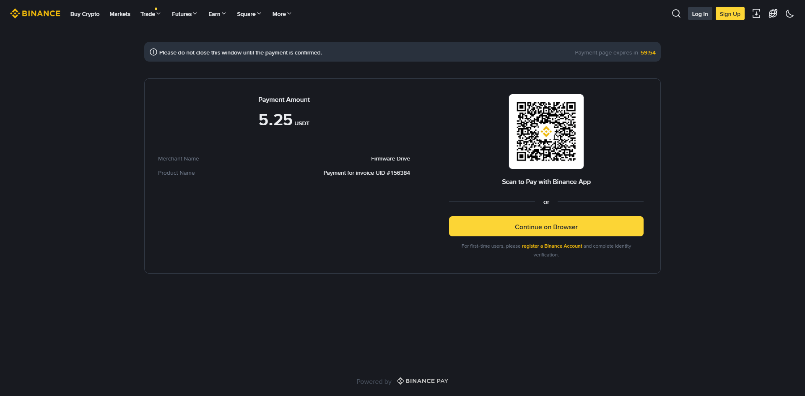Expand the Earn dropdown menu
The image size is (805, 396).
[217, 14]
